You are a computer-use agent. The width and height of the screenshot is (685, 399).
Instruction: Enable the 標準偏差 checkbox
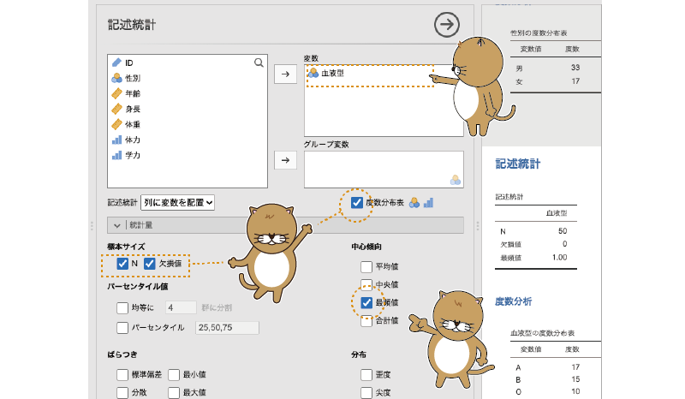122,374
